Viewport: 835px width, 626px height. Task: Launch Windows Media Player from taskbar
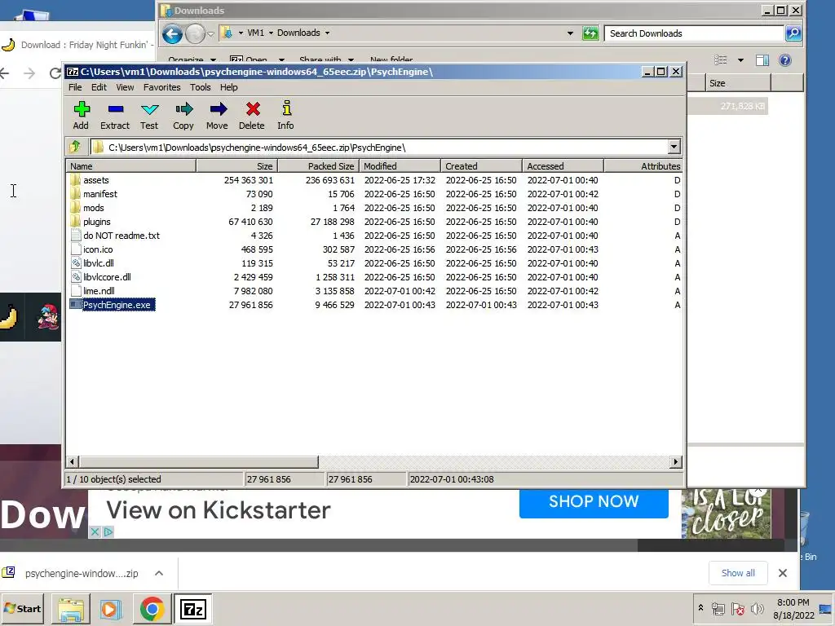click(x=111, y=609)
